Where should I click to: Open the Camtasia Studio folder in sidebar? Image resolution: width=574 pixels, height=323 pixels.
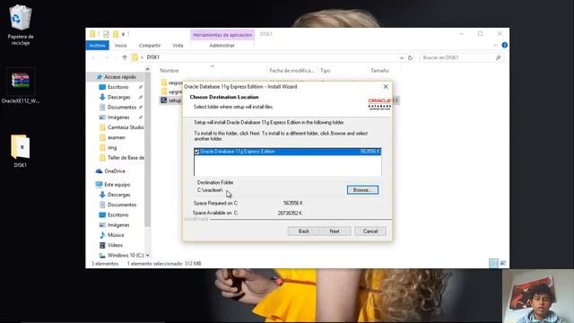[122, 127]
